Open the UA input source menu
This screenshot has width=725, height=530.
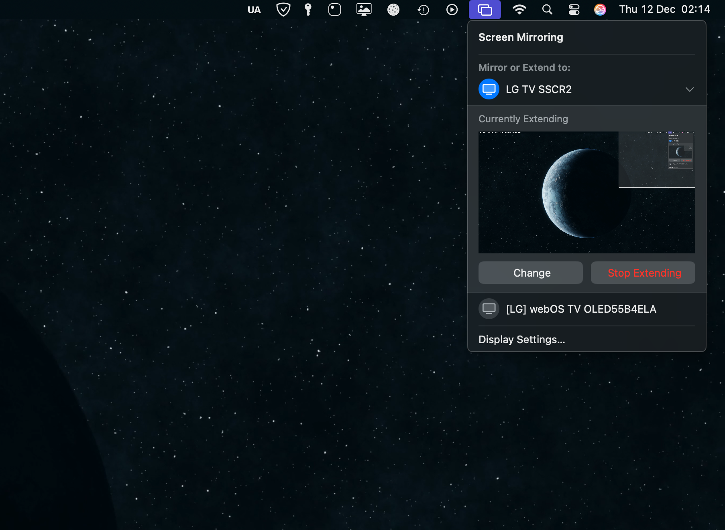point(254,10)
